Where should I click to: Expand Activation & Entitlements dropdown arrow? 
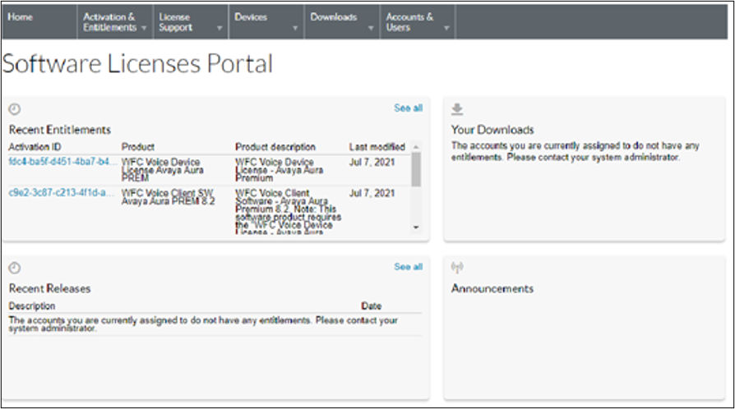click(144, 28)
